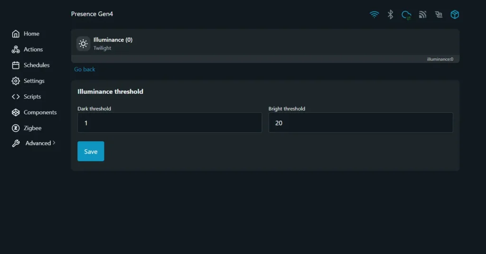Click the sun Illuminance icon
This screenshot has width=486, height=254.
point(83,44)
